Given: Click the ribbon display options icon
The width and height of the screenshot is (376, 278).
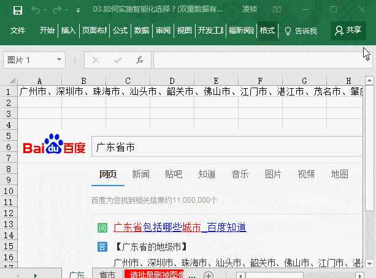Looking at the screenshot, I should pyautogui.click(x=277, y=10).
